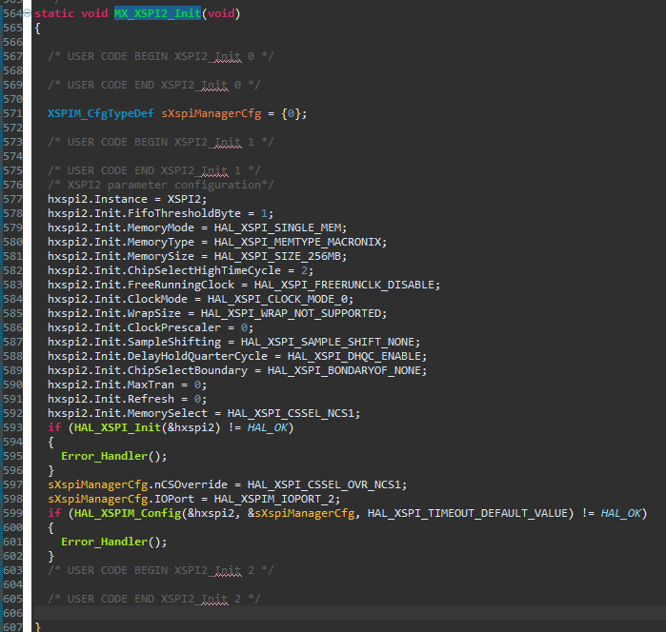The image size is (666, 632).
Task: Click XSPIM_CfgTypeDef type on line 571
Action: [101, 114]
